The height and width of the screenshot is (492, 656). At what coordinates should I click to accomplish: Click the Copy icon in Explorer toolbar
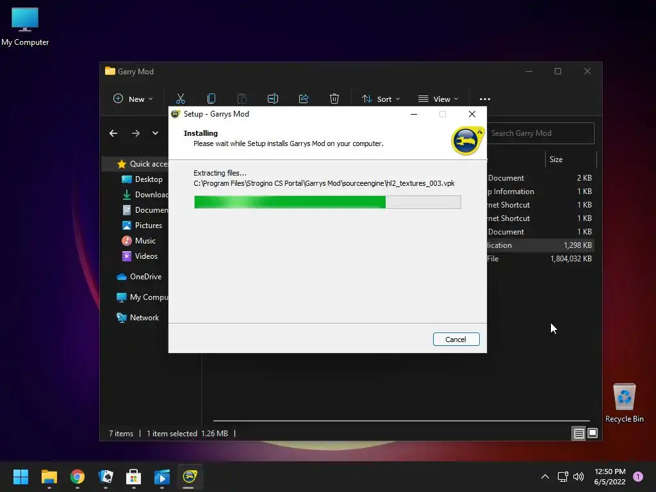[211, 99]
